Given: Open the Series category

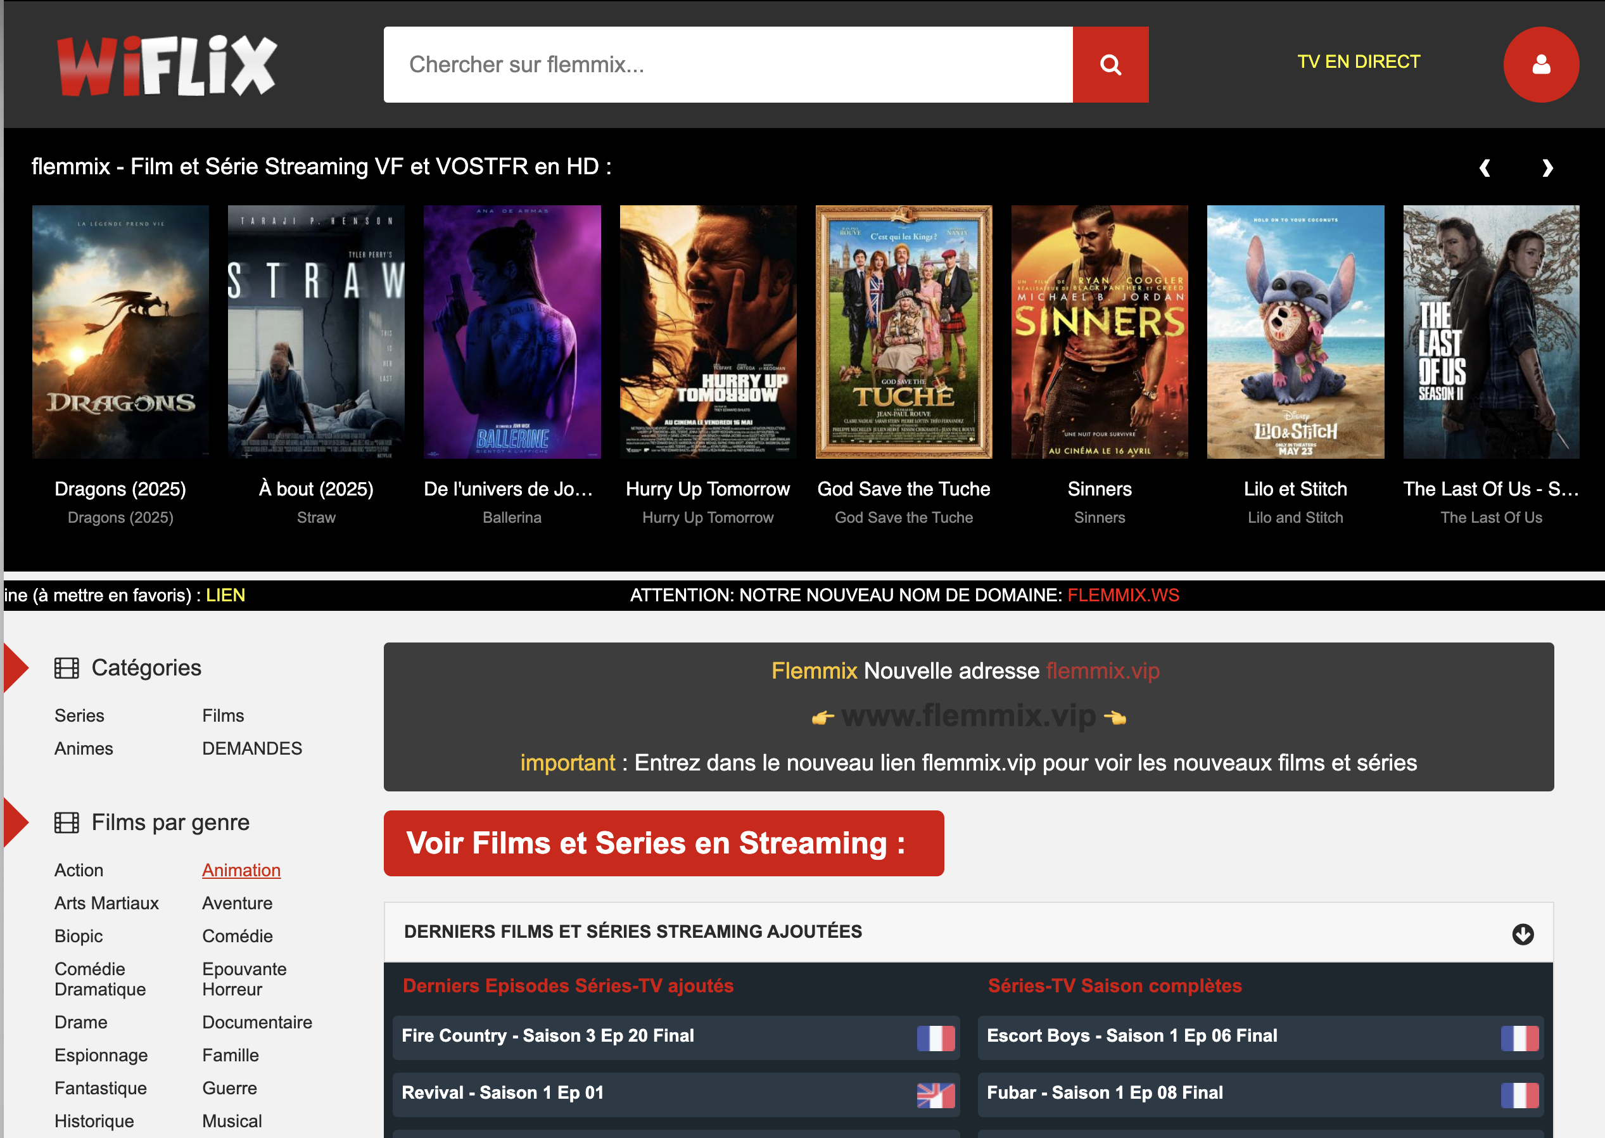Looking at the screenshot, I should pyautogui.click(x=79, y=715).
